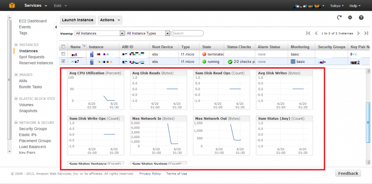Go to previous page of instances
372x184 pixels.
[316, 33]
